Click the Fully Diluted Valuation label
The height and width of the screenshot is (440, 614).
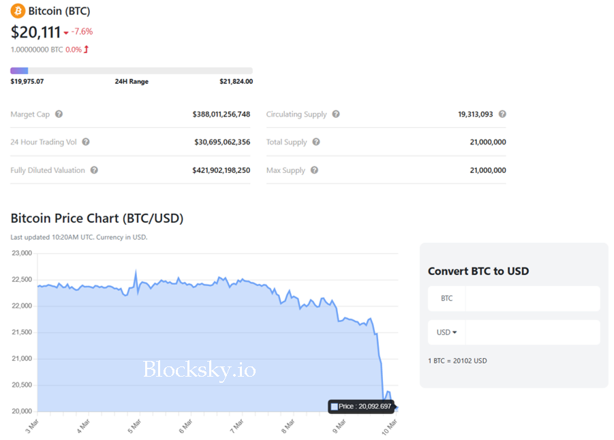click(x=48, y=170)
